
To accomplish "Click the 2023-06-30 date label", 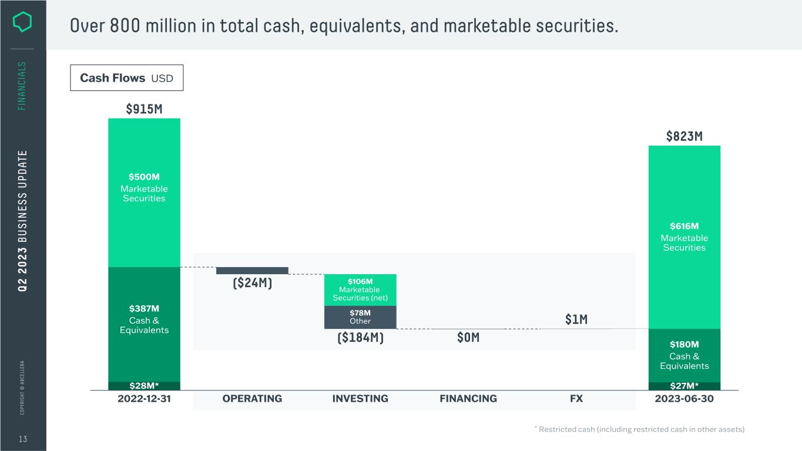I will [x=684, y=399].
